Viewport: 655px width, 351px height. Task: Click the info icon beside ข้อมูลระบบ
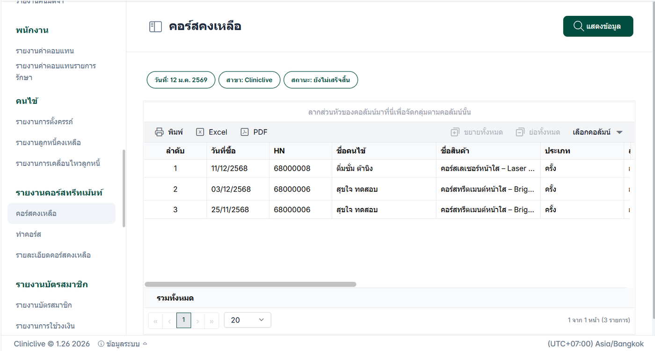tap(101, 344)
